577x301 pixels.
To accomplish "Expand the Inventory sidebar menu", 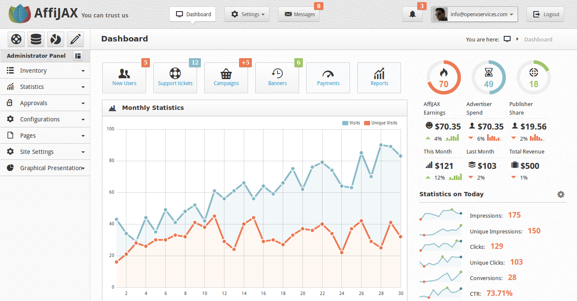I will pos(45,71).
